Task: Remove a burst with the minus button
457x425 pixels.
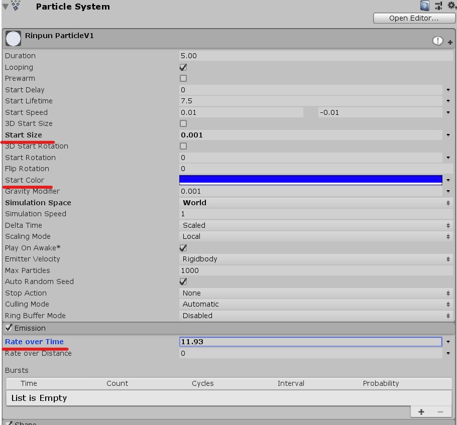Action: pos(440,411)
